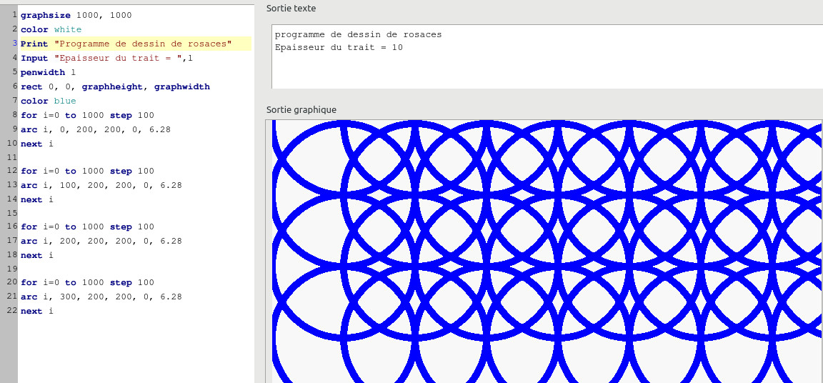Click the "rect 0, 0, graphheight, graphwidth" line
Screen dimensions: 823x383
[x=115, y=86]
